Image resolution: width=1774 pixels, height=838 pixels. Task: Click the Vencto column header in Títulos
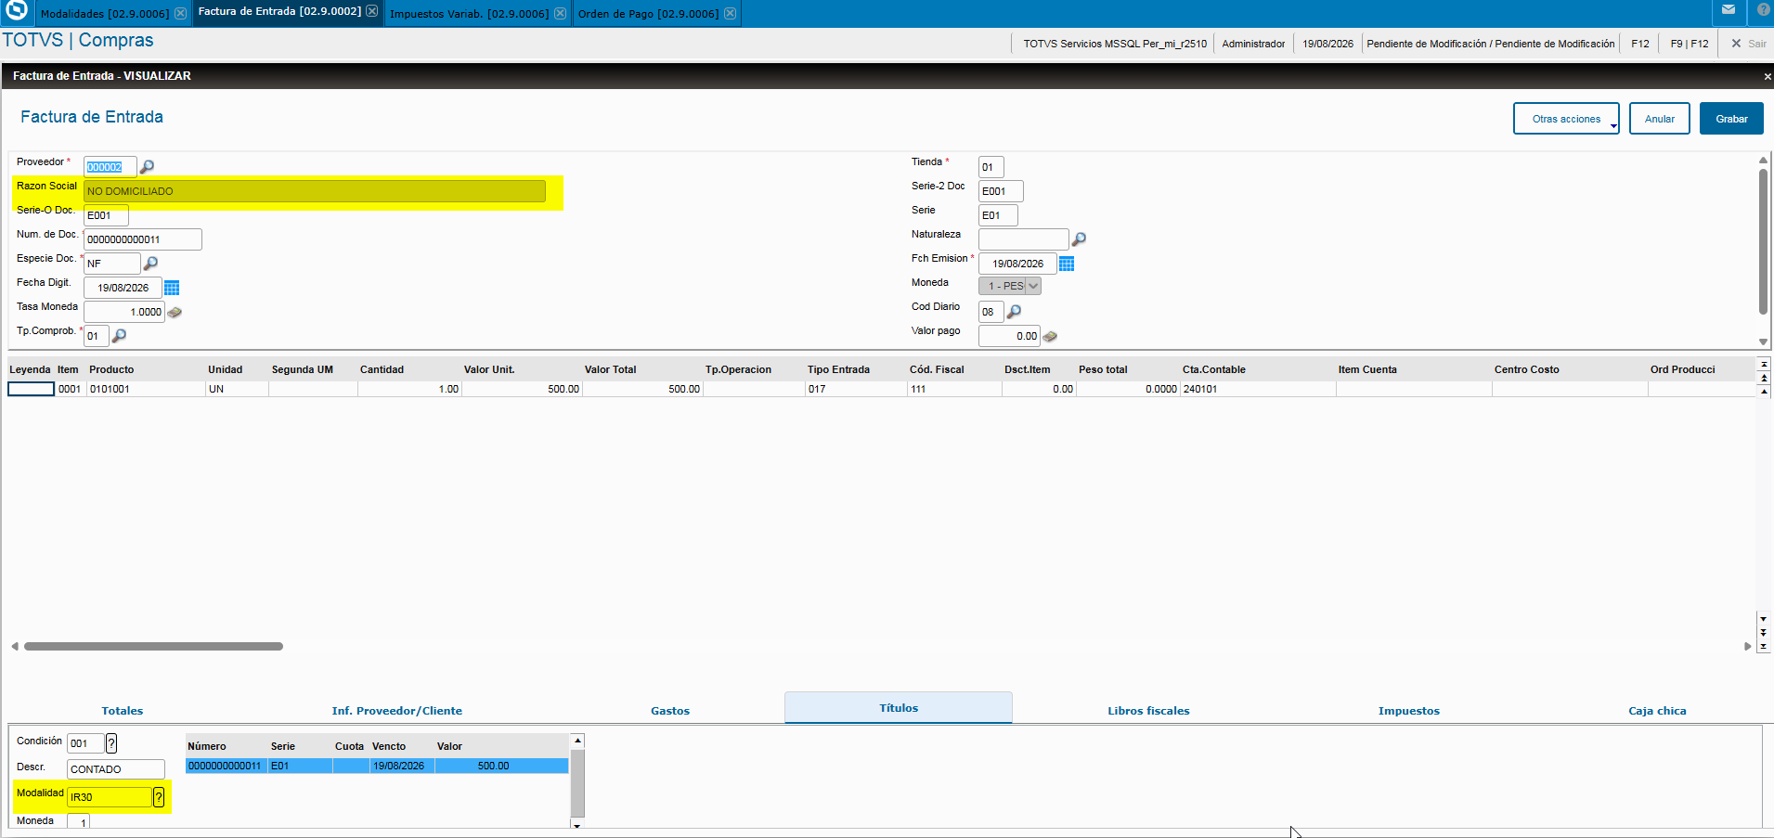[389, 746]
